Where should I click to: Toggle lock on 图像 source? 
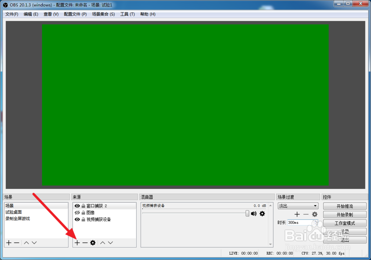point(83,213)
